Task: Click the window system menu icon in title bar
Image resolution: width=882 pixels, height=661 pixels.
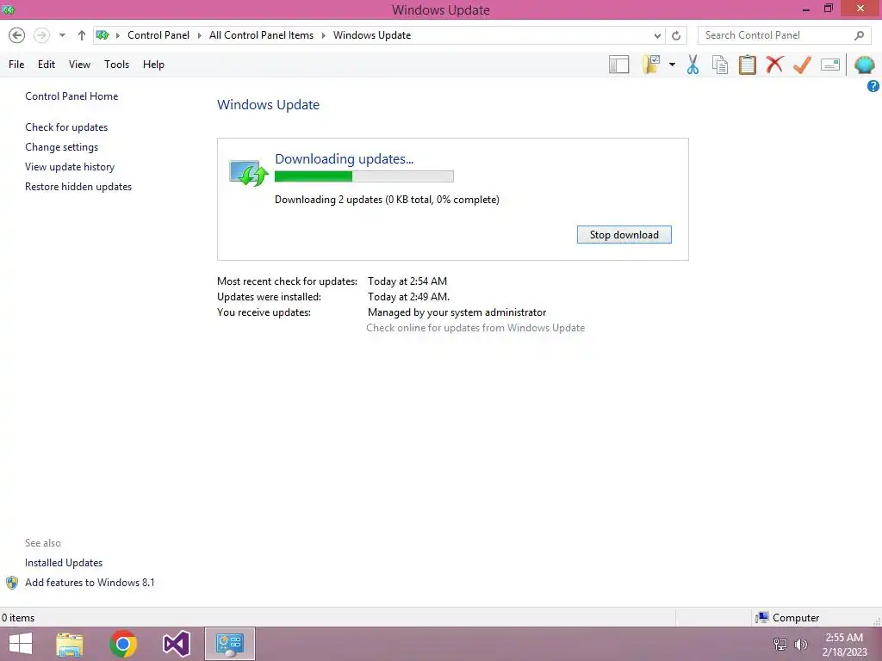Action: point(8,9)
